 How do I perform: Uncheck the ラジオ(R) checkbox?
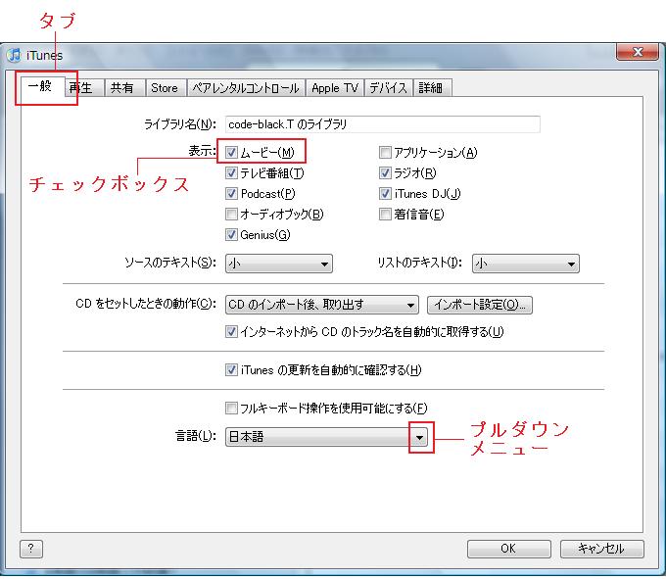[385, 172]
